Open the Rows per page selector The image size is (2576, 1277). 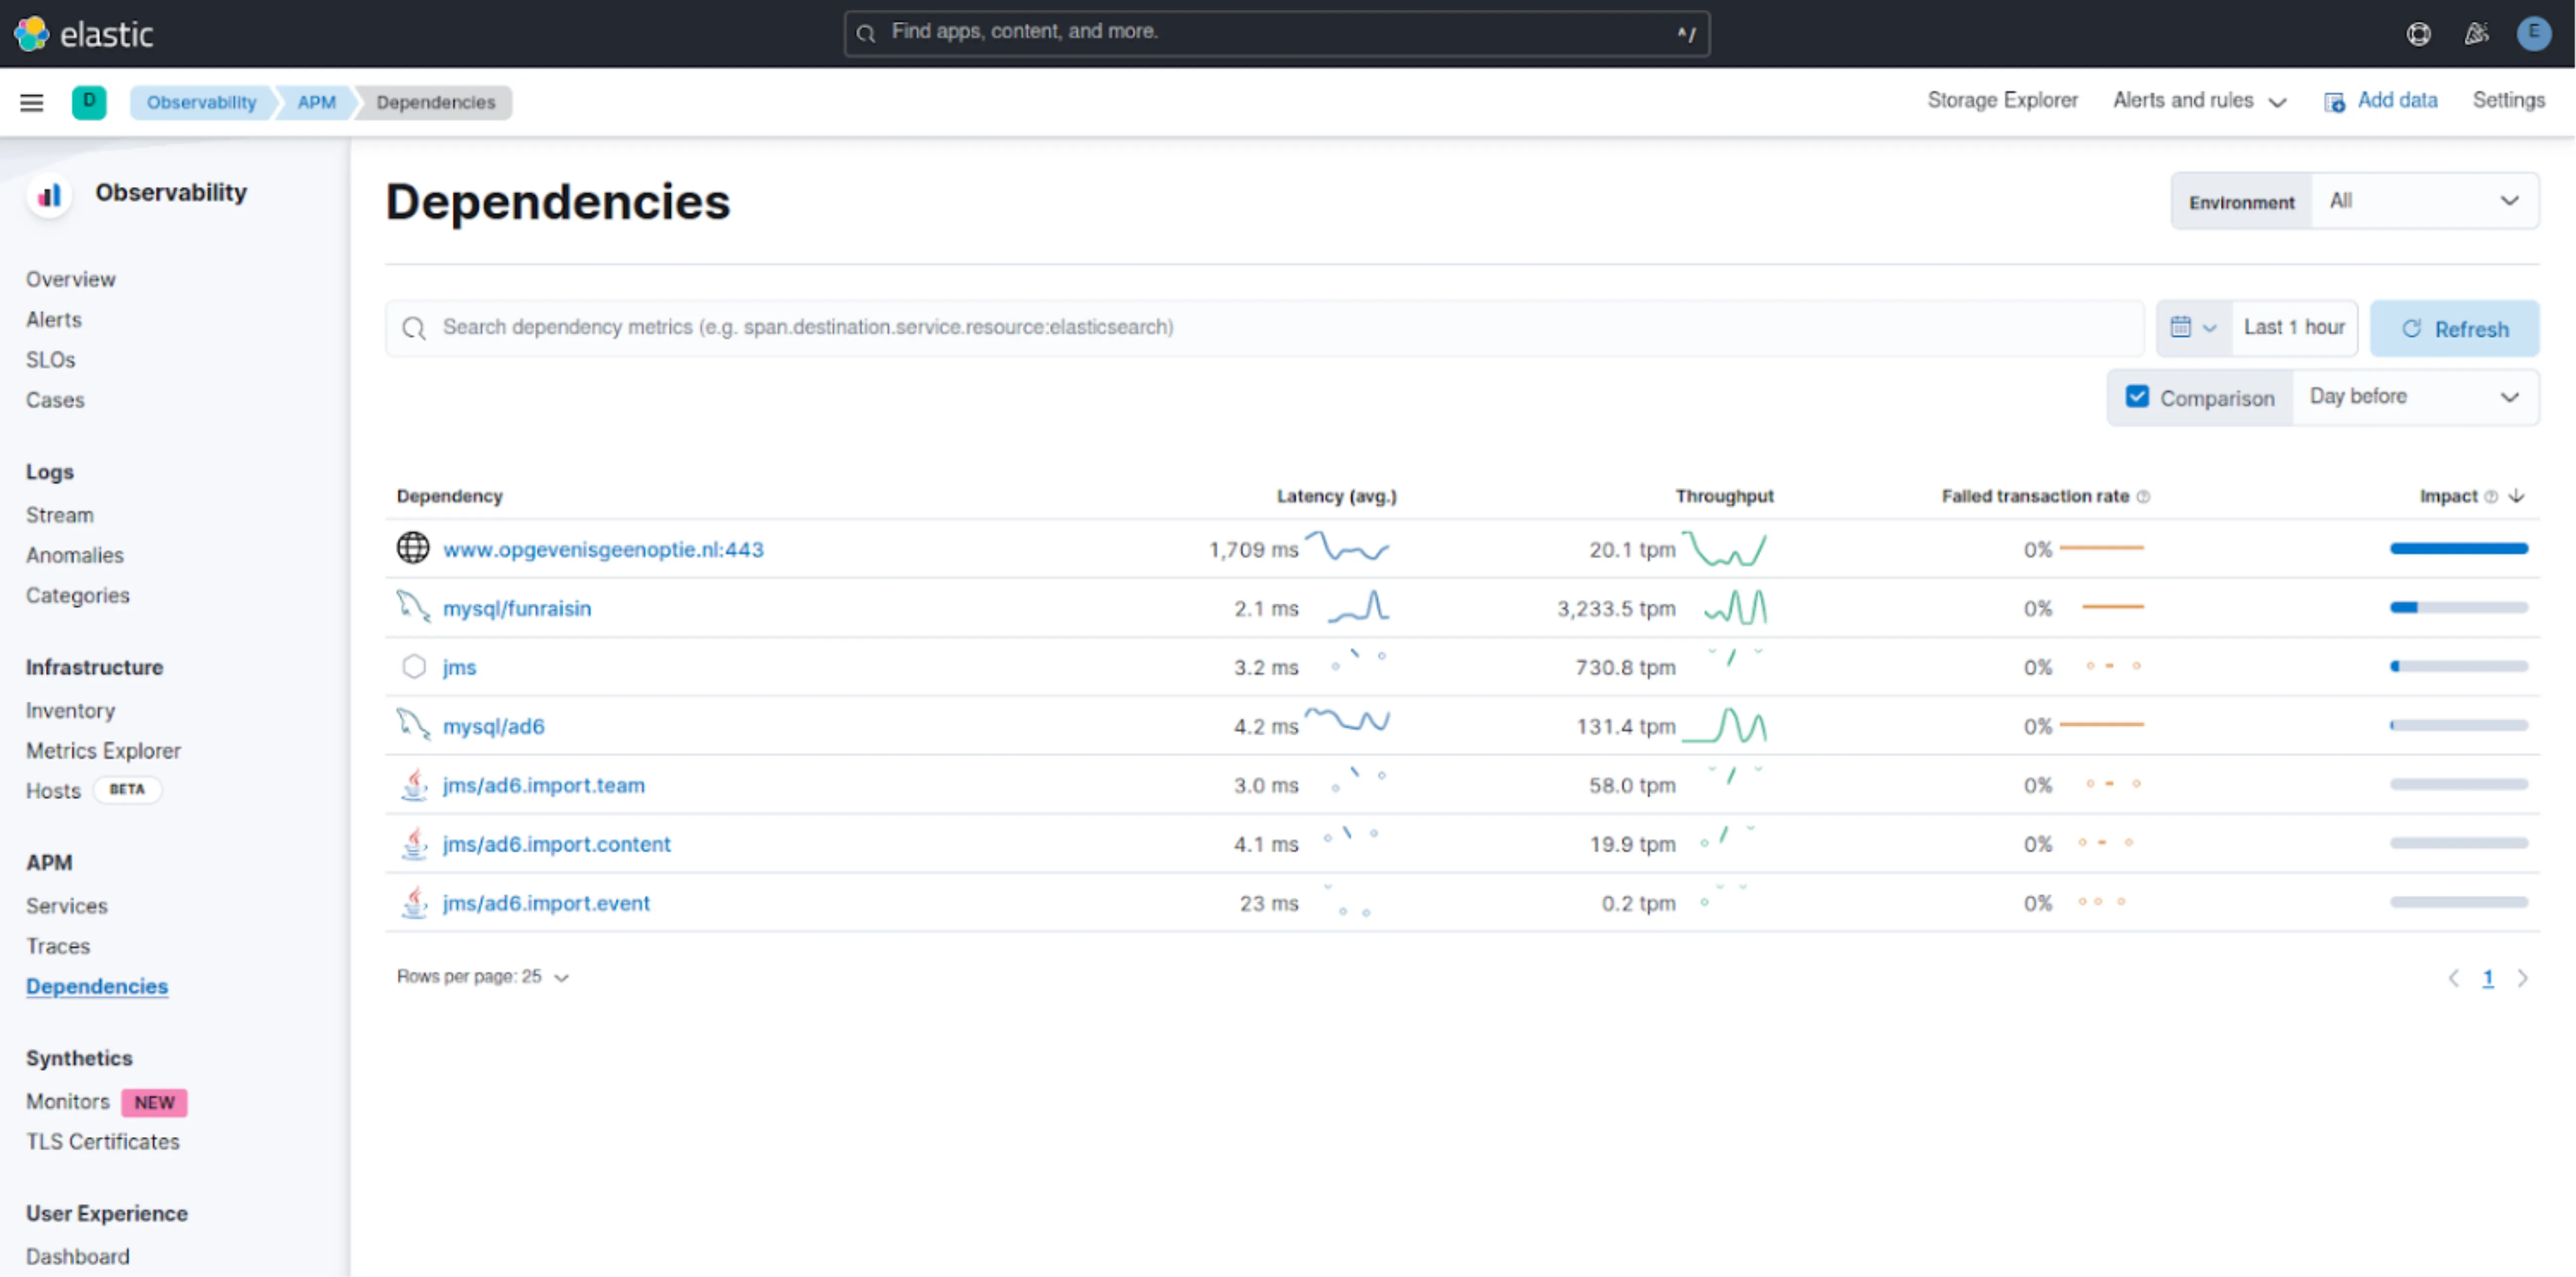(x=483, y=977)
